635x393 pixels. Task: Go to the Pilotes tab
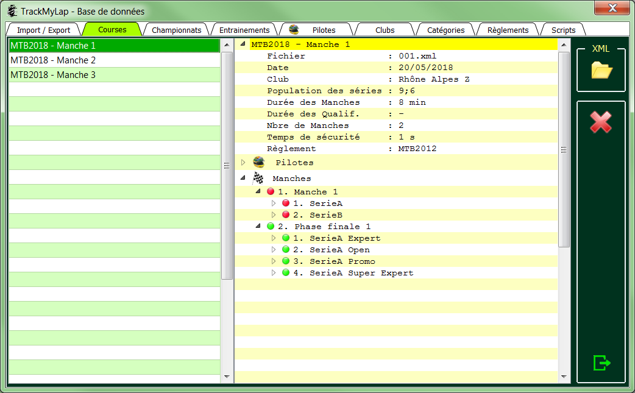(x=317, y=30)
